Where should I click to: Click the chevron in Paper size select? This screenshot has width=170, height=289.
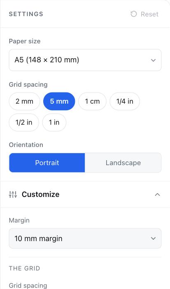pyautogui.click(x=153, y=60)
